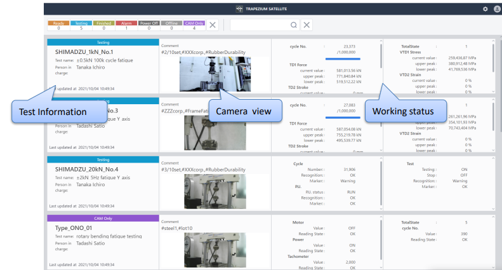Click the search magnifier icon
The width and height of the screenshot is (502, 270).
[x=293, y=25]
